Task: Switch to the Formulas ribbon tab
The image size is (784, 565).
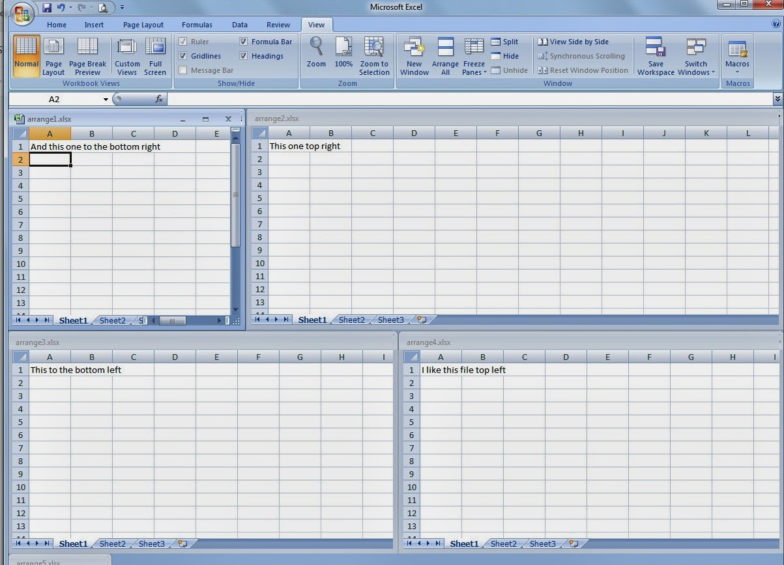Action: (197, 24)
